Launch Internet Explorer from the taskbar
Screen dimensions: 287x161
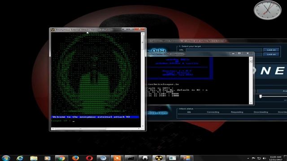pyautogui.click(x=20, y=158)
